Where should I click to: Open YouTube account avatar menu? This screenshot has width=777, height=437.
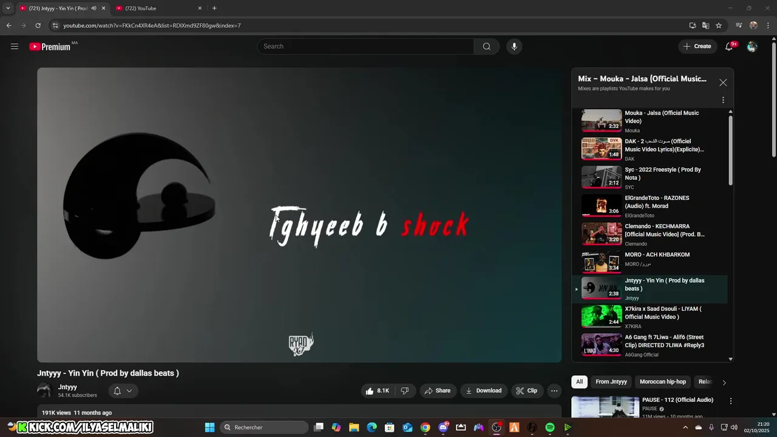tap(752, 46)
